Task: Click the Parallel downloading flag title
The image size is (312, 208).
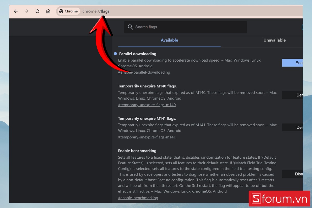Action: 138,54
